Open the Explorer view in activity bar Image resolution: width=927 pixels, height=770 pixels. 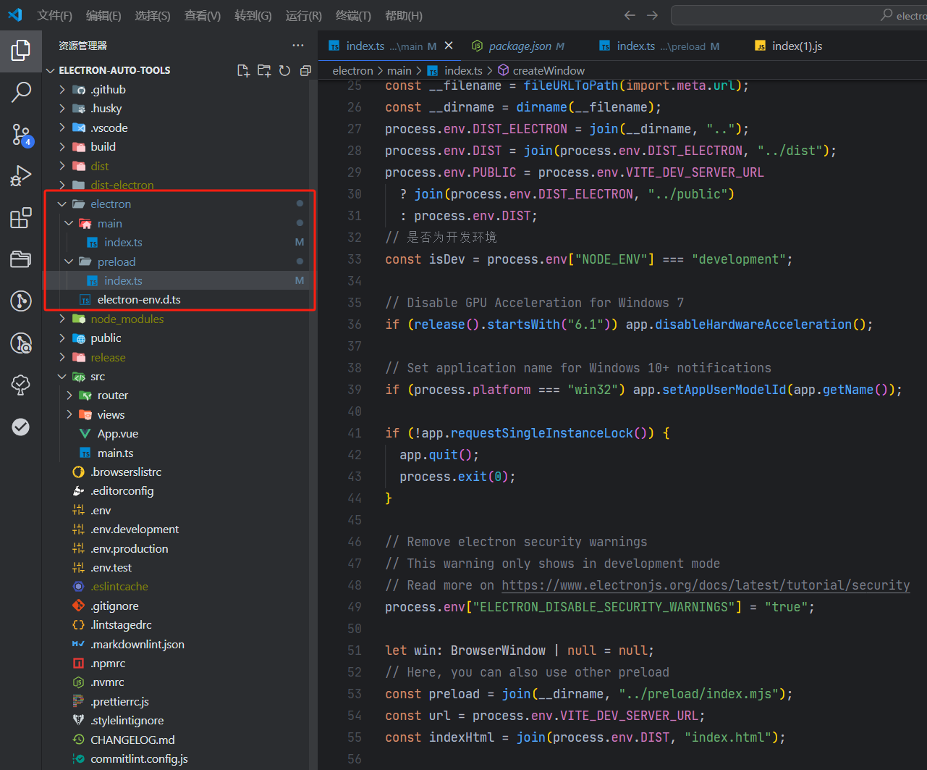[x=21, y=50]
